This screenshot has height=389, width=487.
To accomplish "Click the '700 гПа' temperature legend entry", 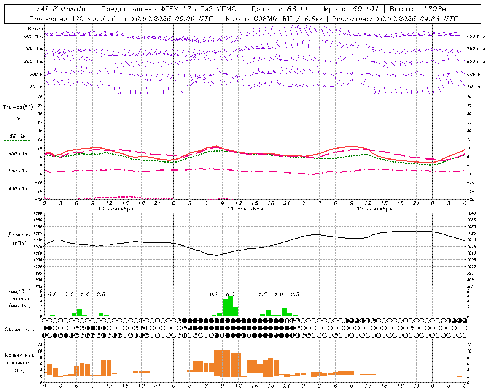I will 18,173.
